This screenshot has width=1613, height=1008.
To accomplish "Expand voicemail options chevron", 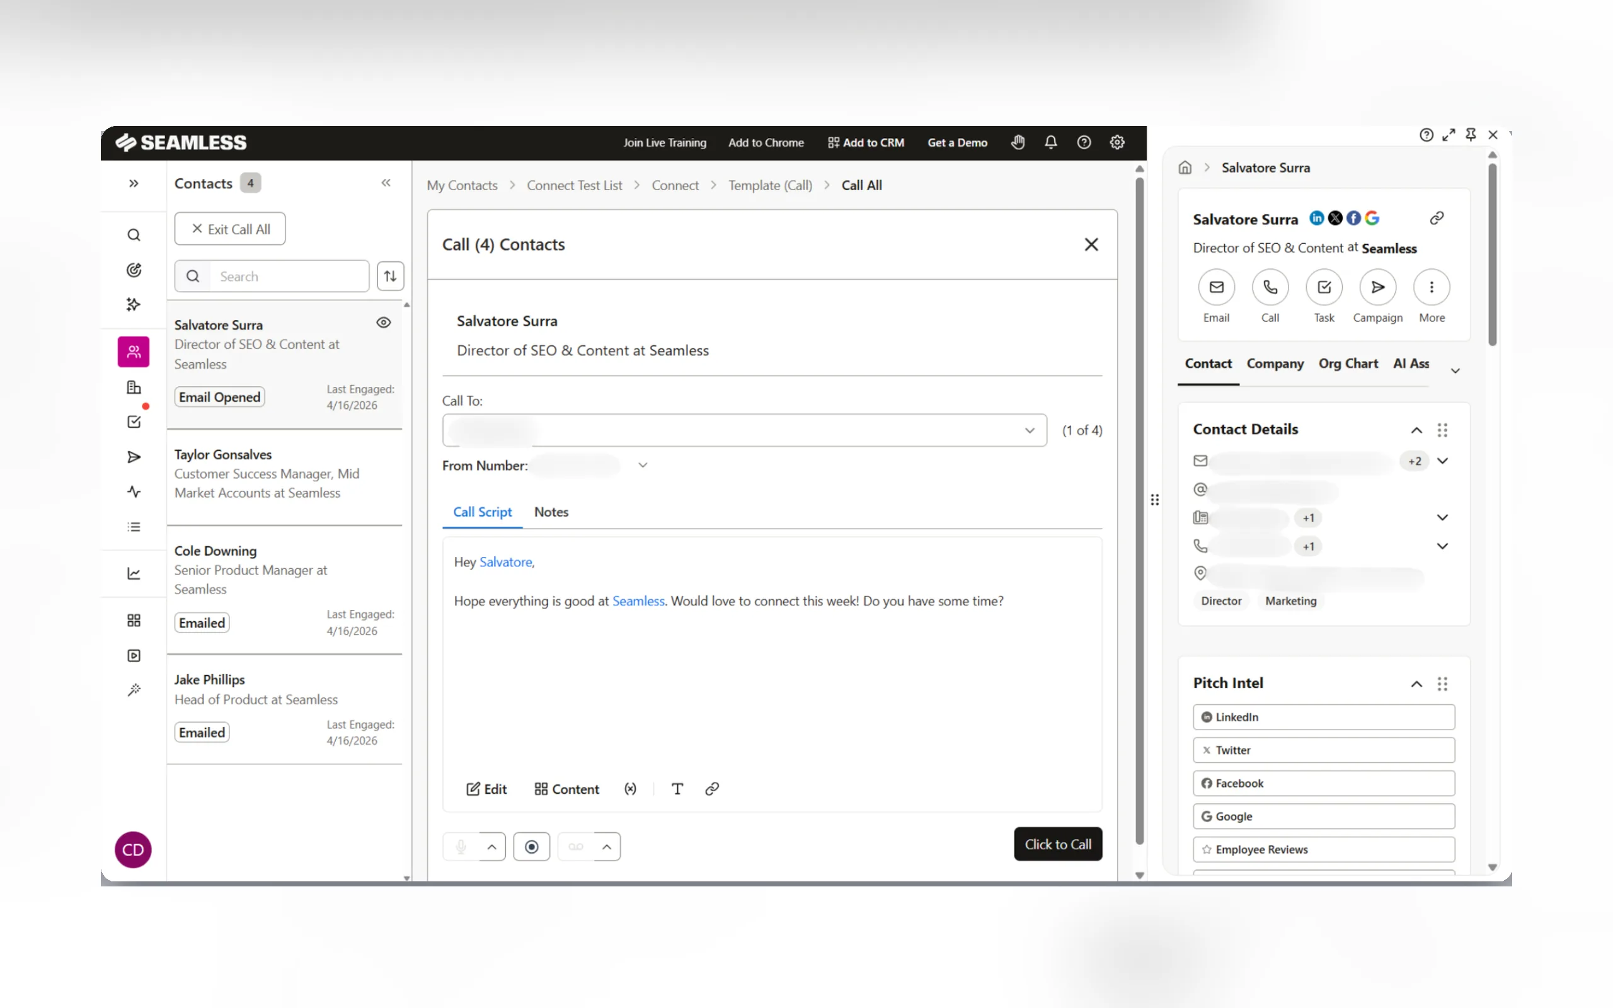I will click(x=607, y=847).
